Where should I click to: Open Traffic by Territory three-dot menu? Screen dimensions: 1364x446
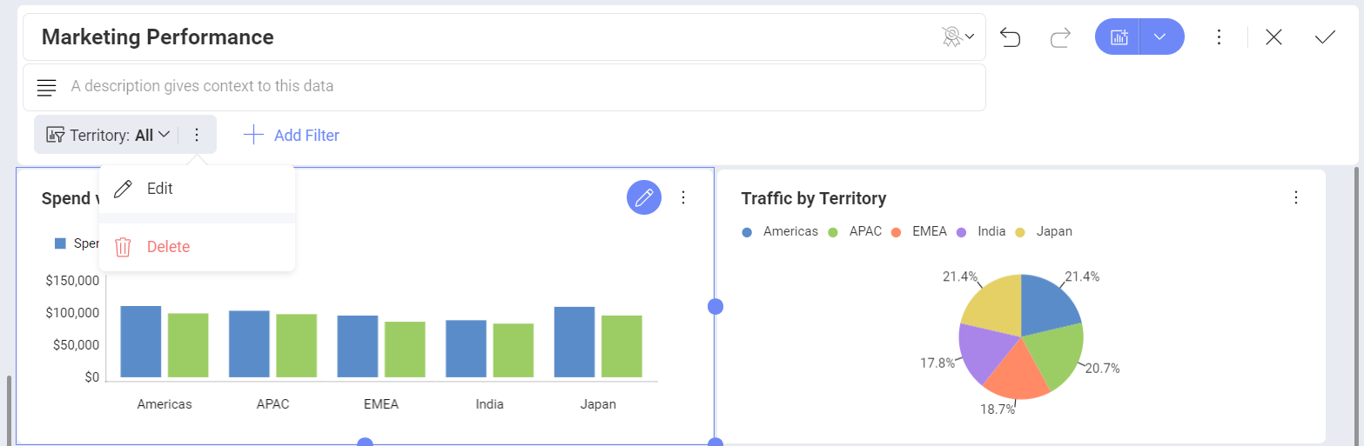(x=1296, y=197)
